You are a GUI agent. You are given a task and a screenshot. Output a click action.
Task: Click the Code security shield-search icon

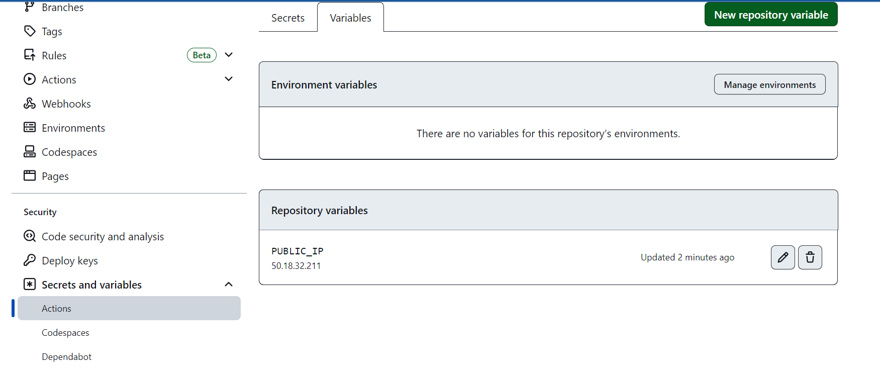(x=30, y=236)
